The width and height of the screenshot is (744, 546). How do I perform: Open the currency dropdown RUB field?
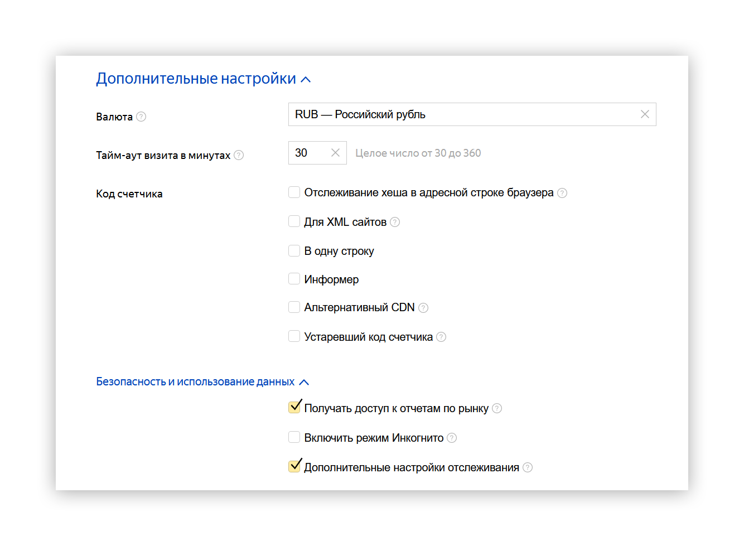[463, 114]
